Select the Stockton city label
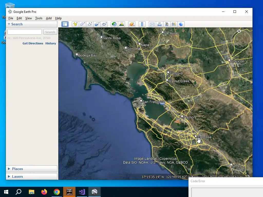 (x=237, y=61)
